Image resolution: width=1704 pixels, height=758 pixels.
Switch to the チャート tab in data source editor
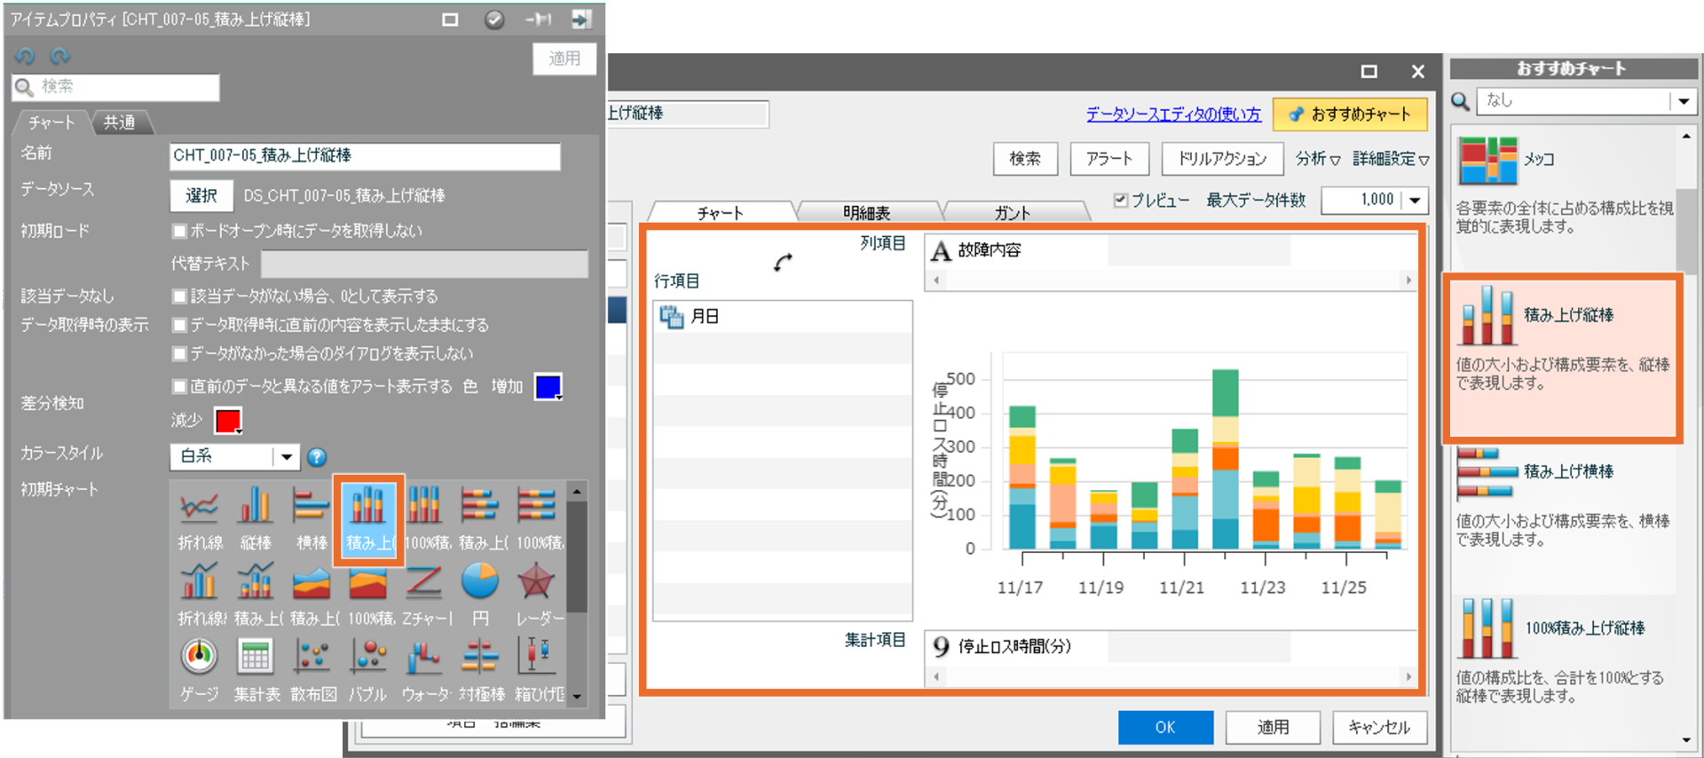point(720,212)
